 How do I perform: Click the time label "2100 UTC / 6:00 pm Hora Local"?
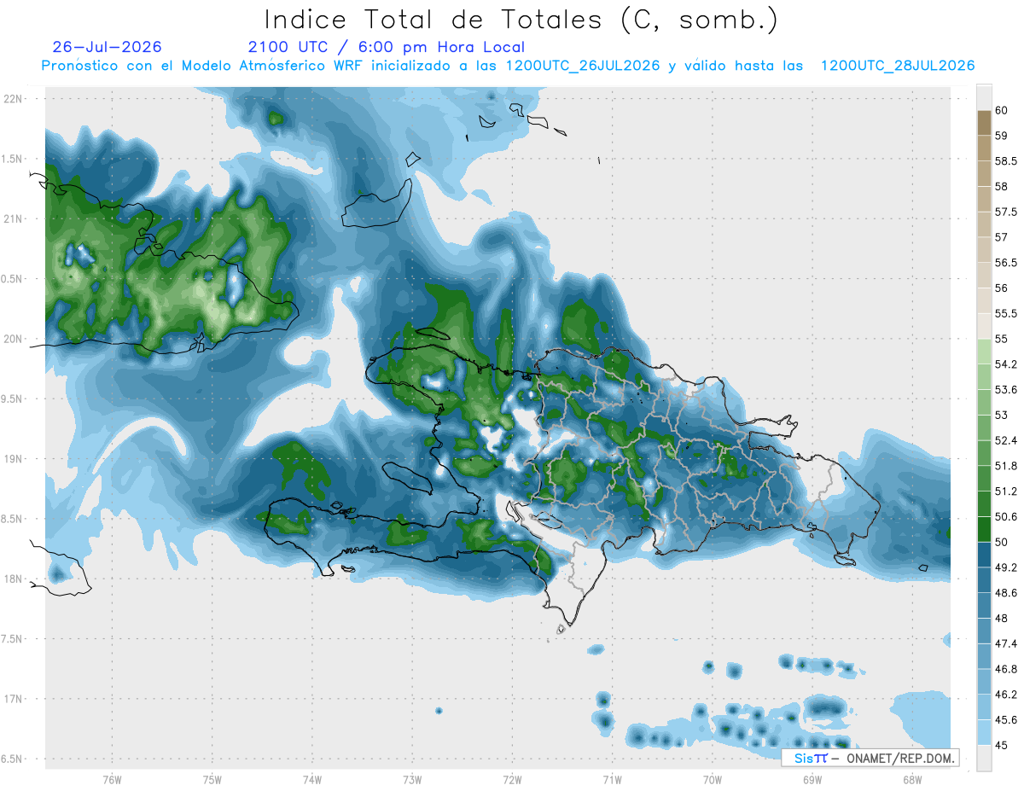(387, 47)
